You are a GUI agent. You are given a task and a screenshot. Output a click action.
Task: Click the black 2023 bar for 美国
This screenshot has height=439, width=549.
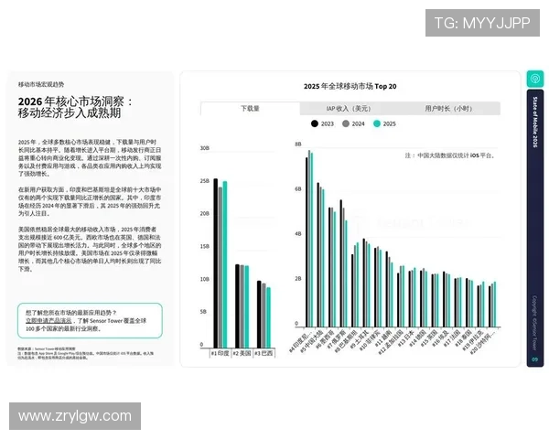click(237, 306)
